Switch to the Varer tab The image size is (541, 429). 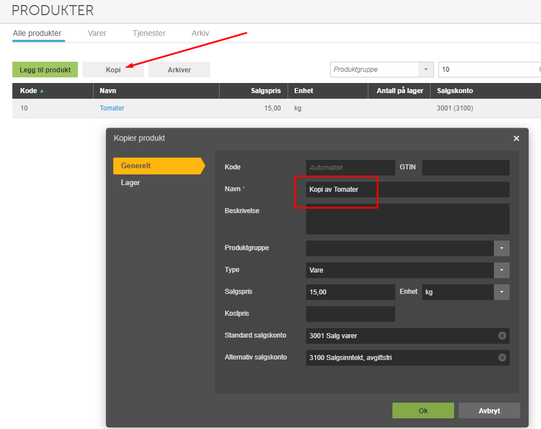point(97,33)
